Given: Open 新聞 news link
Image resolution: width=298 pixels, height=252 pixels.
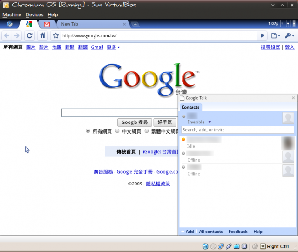Looking at the screenshot, I should (70, 47).
